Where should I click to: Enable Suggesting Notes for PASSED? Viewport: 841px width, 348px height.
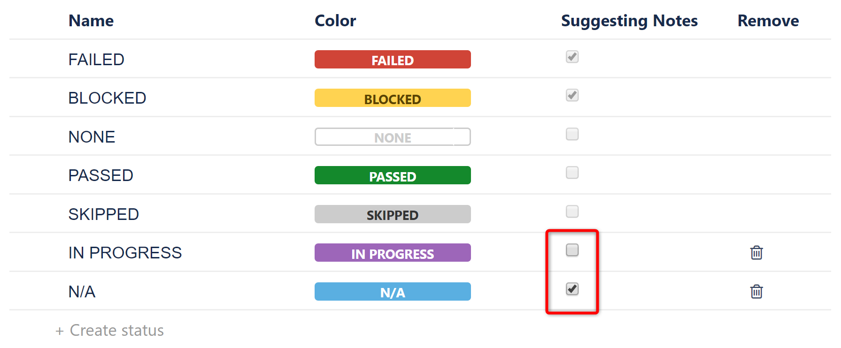(x=572, y=173)
